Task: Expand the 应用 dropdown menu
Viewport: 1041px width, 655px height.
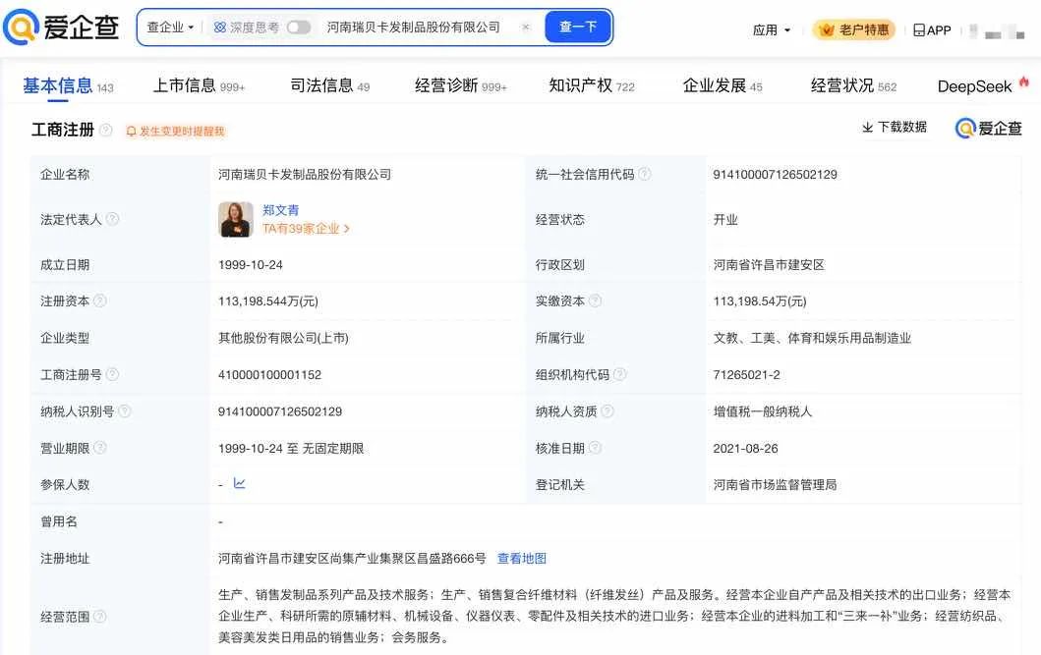Action: [x=772, y=30]
